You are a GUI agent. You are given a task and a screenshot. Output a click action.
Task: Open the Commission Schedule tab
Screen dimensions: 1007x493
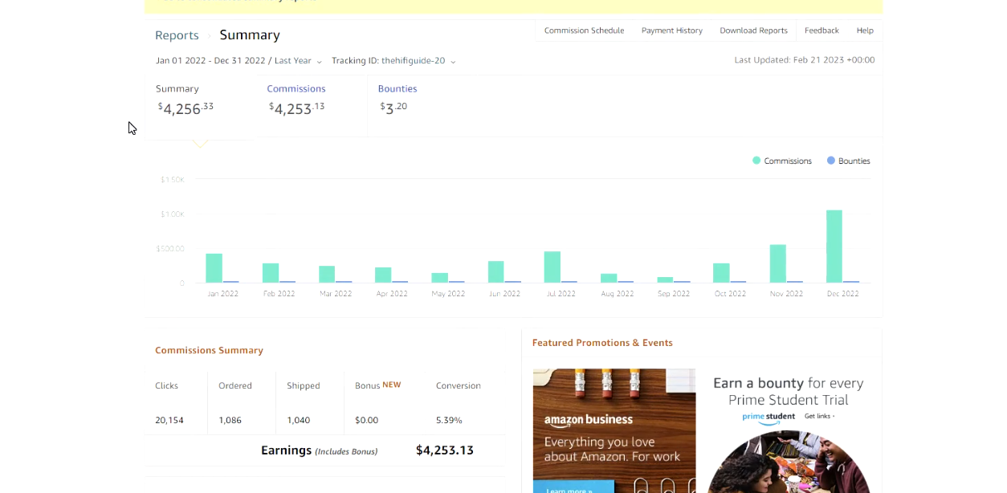584,31
